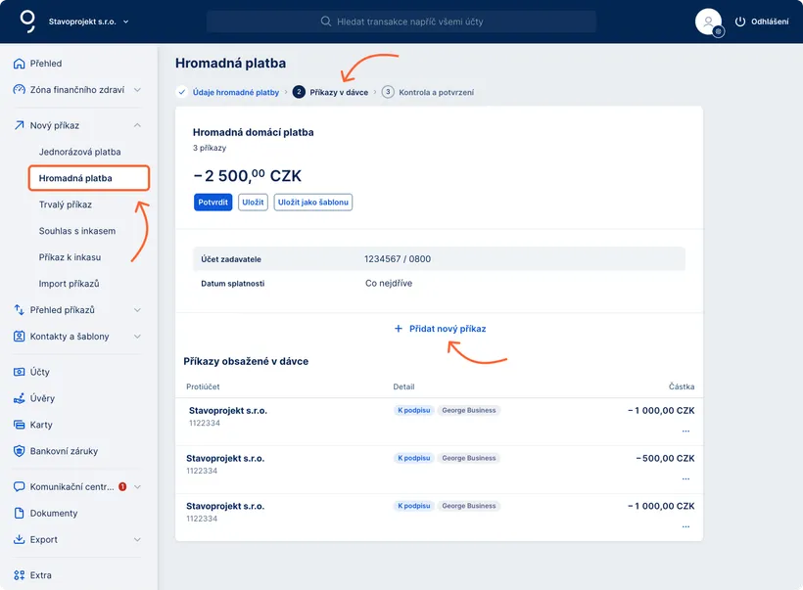Log out via the Odhlášení power icon
Image resolution: width=803 pixels, height=590 pixels.
pos(741,22)
